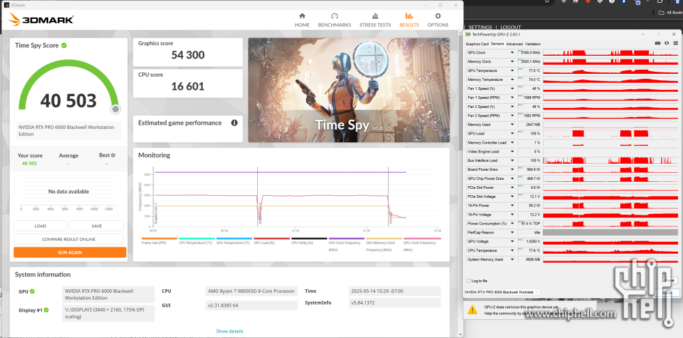Click GPU-Z refresh icon

(666, 43)
